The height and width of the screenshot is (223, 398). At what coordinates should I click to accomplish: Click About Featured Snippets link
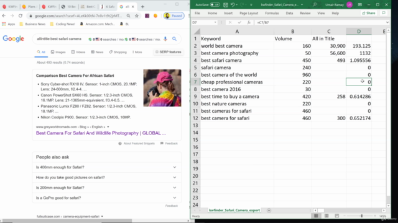(137, 143)
